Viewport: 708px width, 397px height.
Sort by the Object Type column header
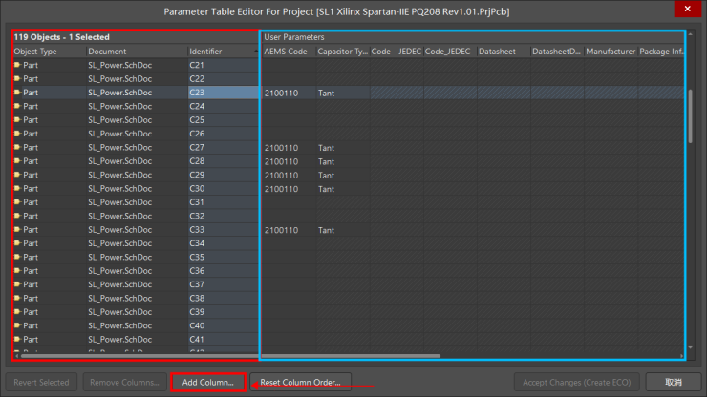click(48, 51)
